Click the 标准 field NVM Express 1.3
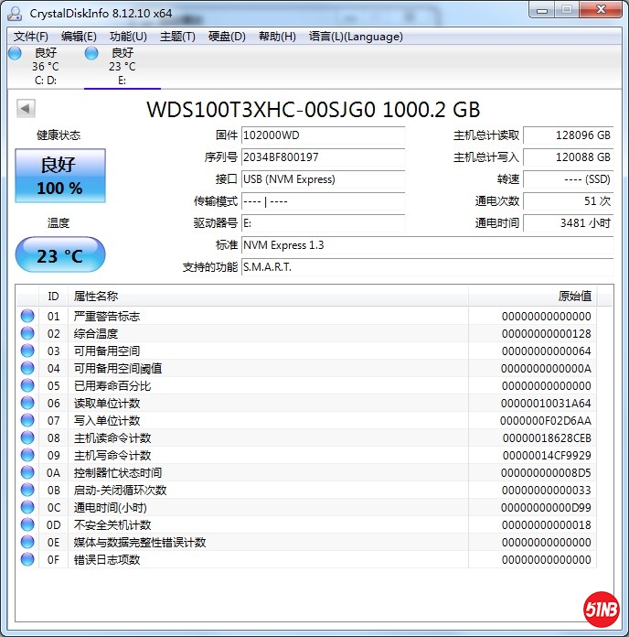629x637 pixels. pyautogui.click(x=427, y=245)
